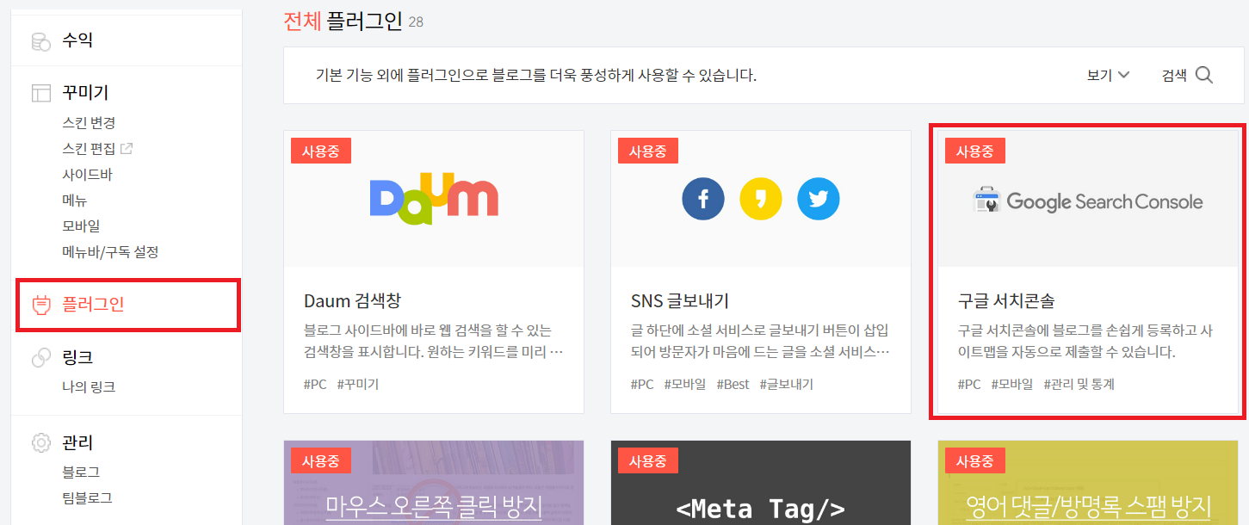Open 메뉴바/구독 설정
The height and width of the screenshot is (525, 1249).
[110, 252]
